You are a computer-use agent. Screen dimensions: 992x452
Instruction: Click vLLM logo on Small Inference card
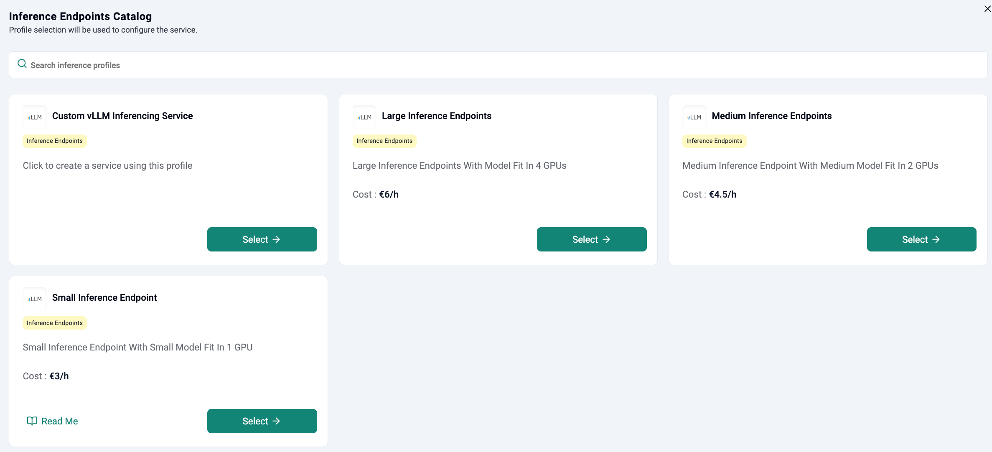(35, 299)
